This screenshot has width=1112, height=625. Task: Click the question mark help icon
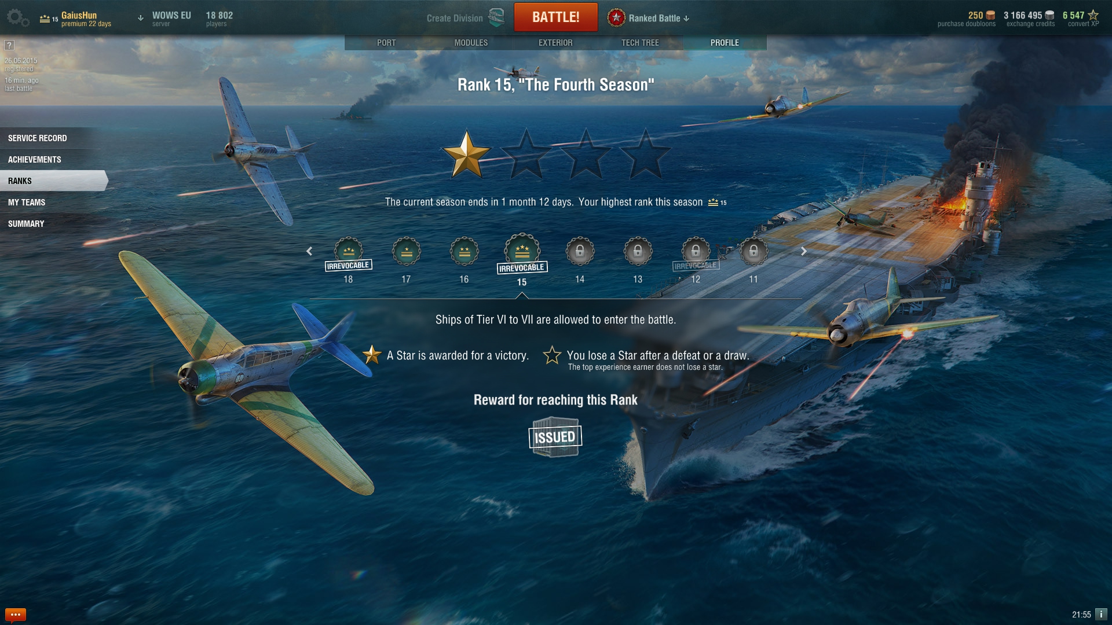coord(9,45)
